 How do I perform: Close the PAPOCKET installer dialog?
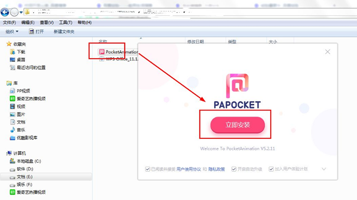(x=327, y=52)
